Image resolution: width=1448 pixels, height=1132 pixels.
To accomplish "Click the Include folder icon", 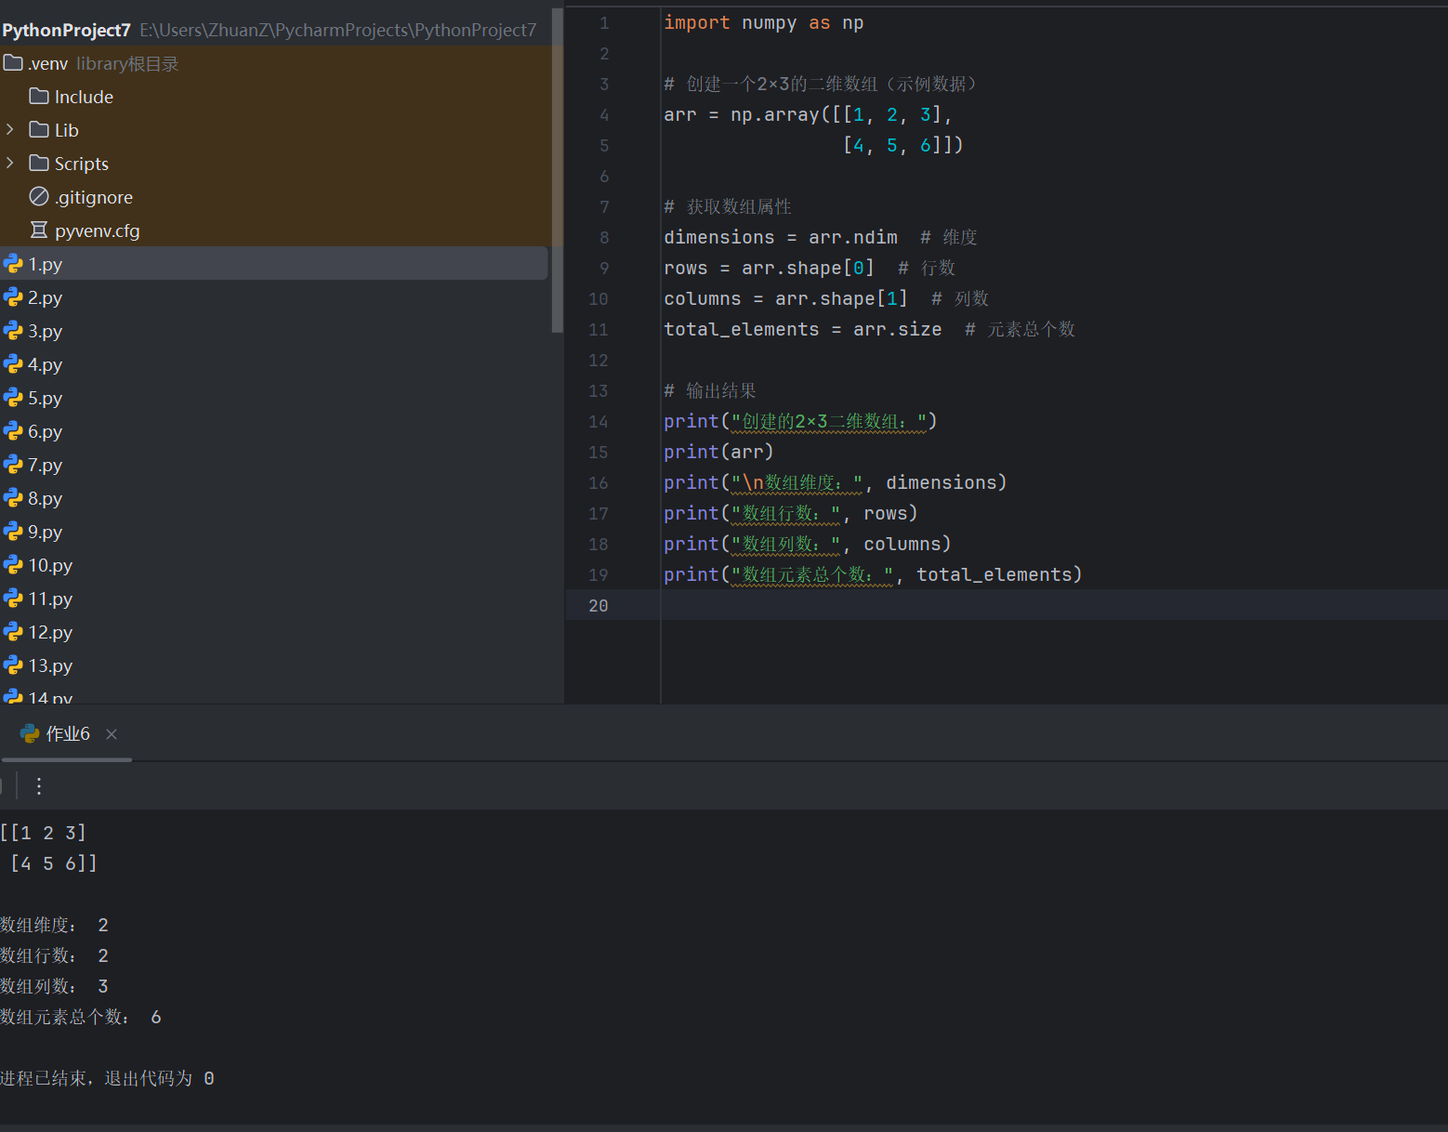I will pyautogui.click(x=38, y=96).
